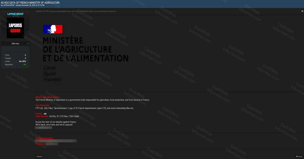The image size is (304, 159).
Task: Open the thread title '60.9GO DATA OF FRENCH MINISTRY'
Action: click(30, 3)
